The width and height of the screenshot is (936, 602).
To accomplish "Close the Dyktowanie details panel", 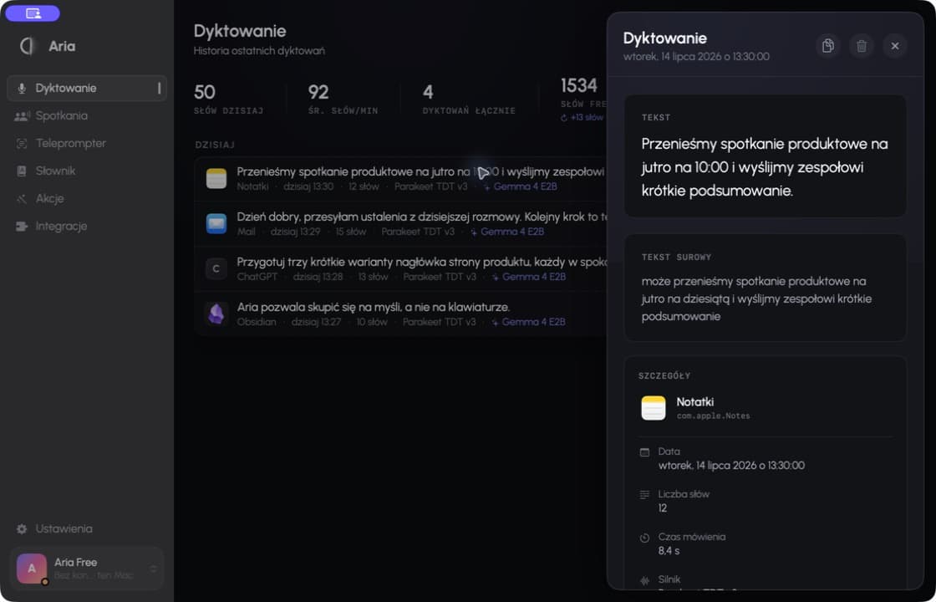I will coord(895,46).
